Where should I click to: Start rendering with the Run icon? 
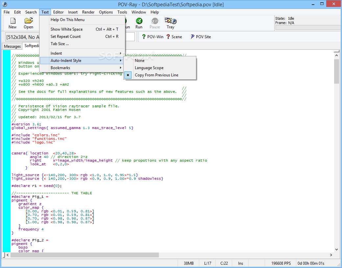pos(139,23)
